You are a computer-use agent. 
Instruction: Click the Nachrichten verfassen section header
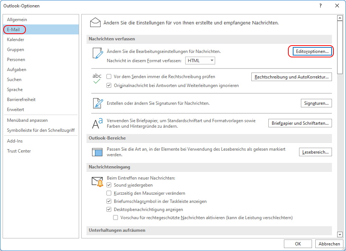[209, 39]
